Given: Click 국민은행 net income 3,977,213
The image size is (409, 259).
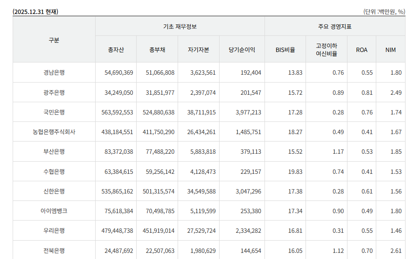Looking at the screenshot, I should click(248, 112).
